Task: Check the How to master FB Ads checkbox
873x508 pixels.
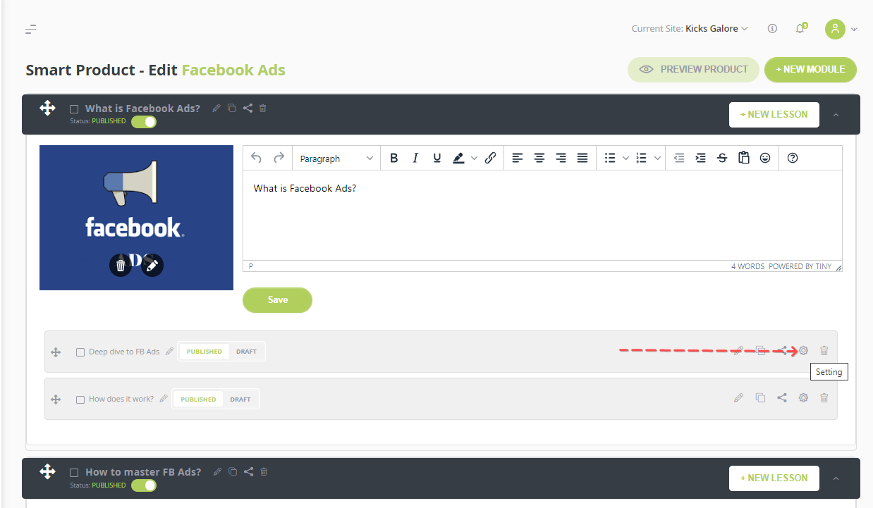Action: 74,473
